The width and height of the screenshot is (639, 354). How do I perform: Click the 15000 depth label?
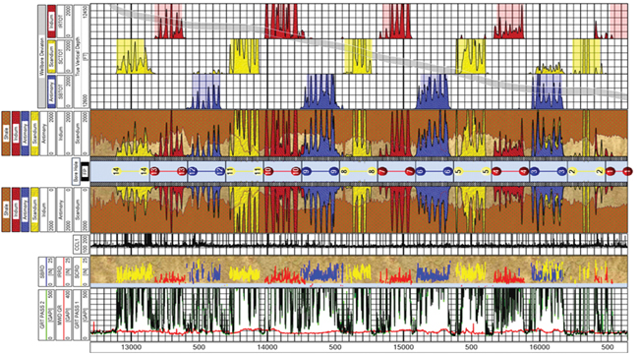click(x=403, y=347)
